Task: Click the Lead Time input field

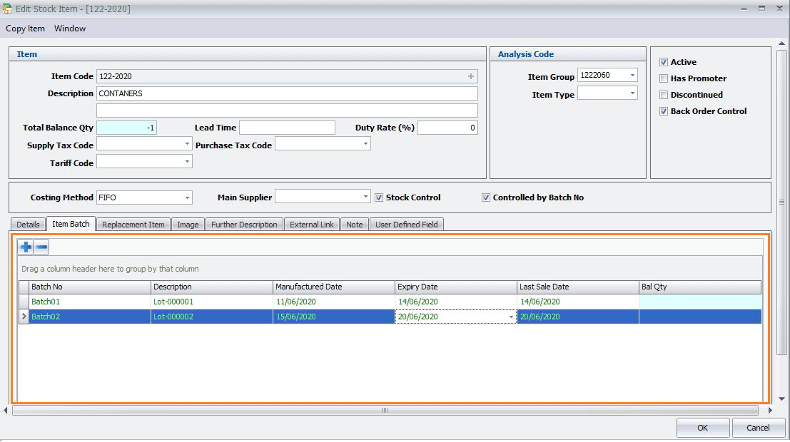Action: coord(287,128)
